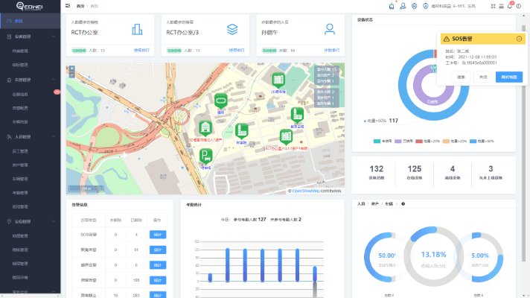Screen dimensions: 530x298
Task: Switch to the 车辆 tab in bottom-right panel
Action: [389, 204]
